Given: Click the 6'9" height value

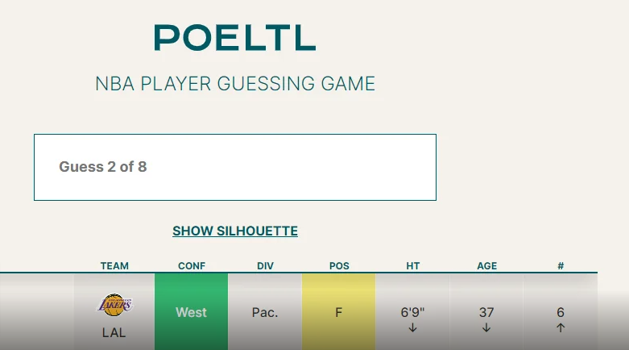Looking at the screenshot, I should (x=412, y=312).
